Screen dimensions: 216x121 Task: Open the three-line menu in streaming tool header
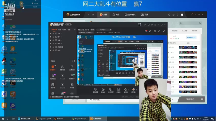click(155, 25)
